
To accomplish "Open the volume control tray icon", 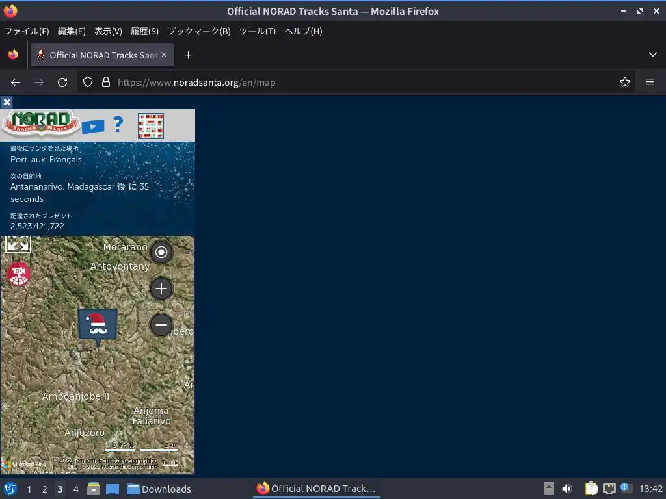I will [x=567, y=489].
